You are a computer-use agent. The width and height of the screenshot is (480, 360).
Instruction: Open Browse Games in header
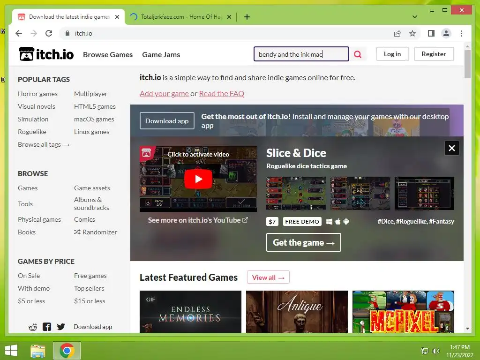tap(108, 54)
